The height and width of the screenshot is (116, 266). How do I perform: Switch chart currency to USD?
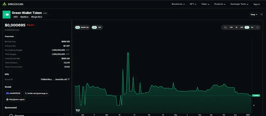(94, 27)
